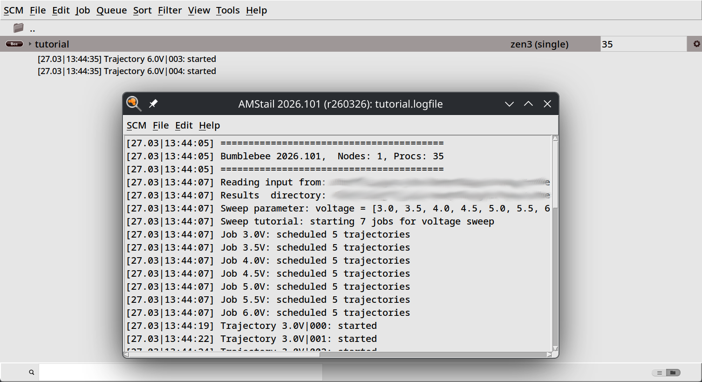
Task: Switch to folder view toggle
Action: (x=673, y=373)
